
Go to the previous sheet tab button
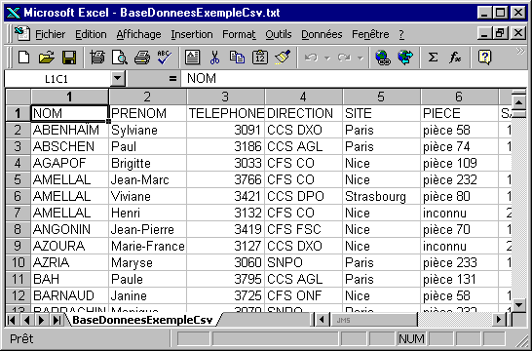26,320
